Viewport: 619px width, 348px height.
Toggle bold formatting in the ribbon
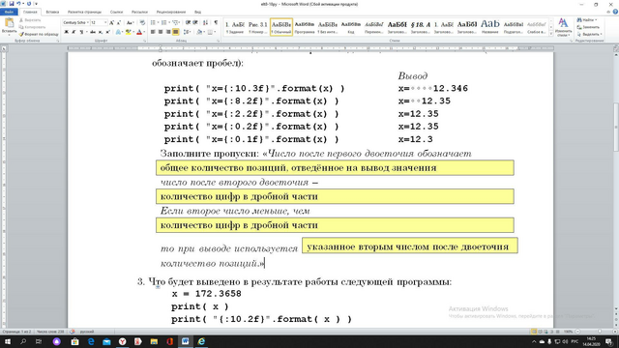[x=67, y=32]
